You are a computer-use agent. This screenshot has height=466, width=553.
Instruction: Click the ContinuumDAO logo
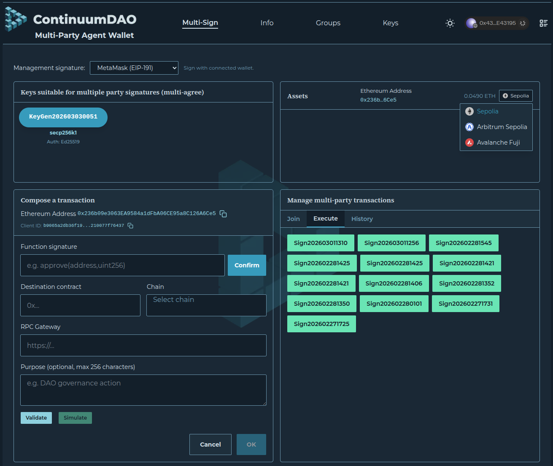(x=15, y=20)
